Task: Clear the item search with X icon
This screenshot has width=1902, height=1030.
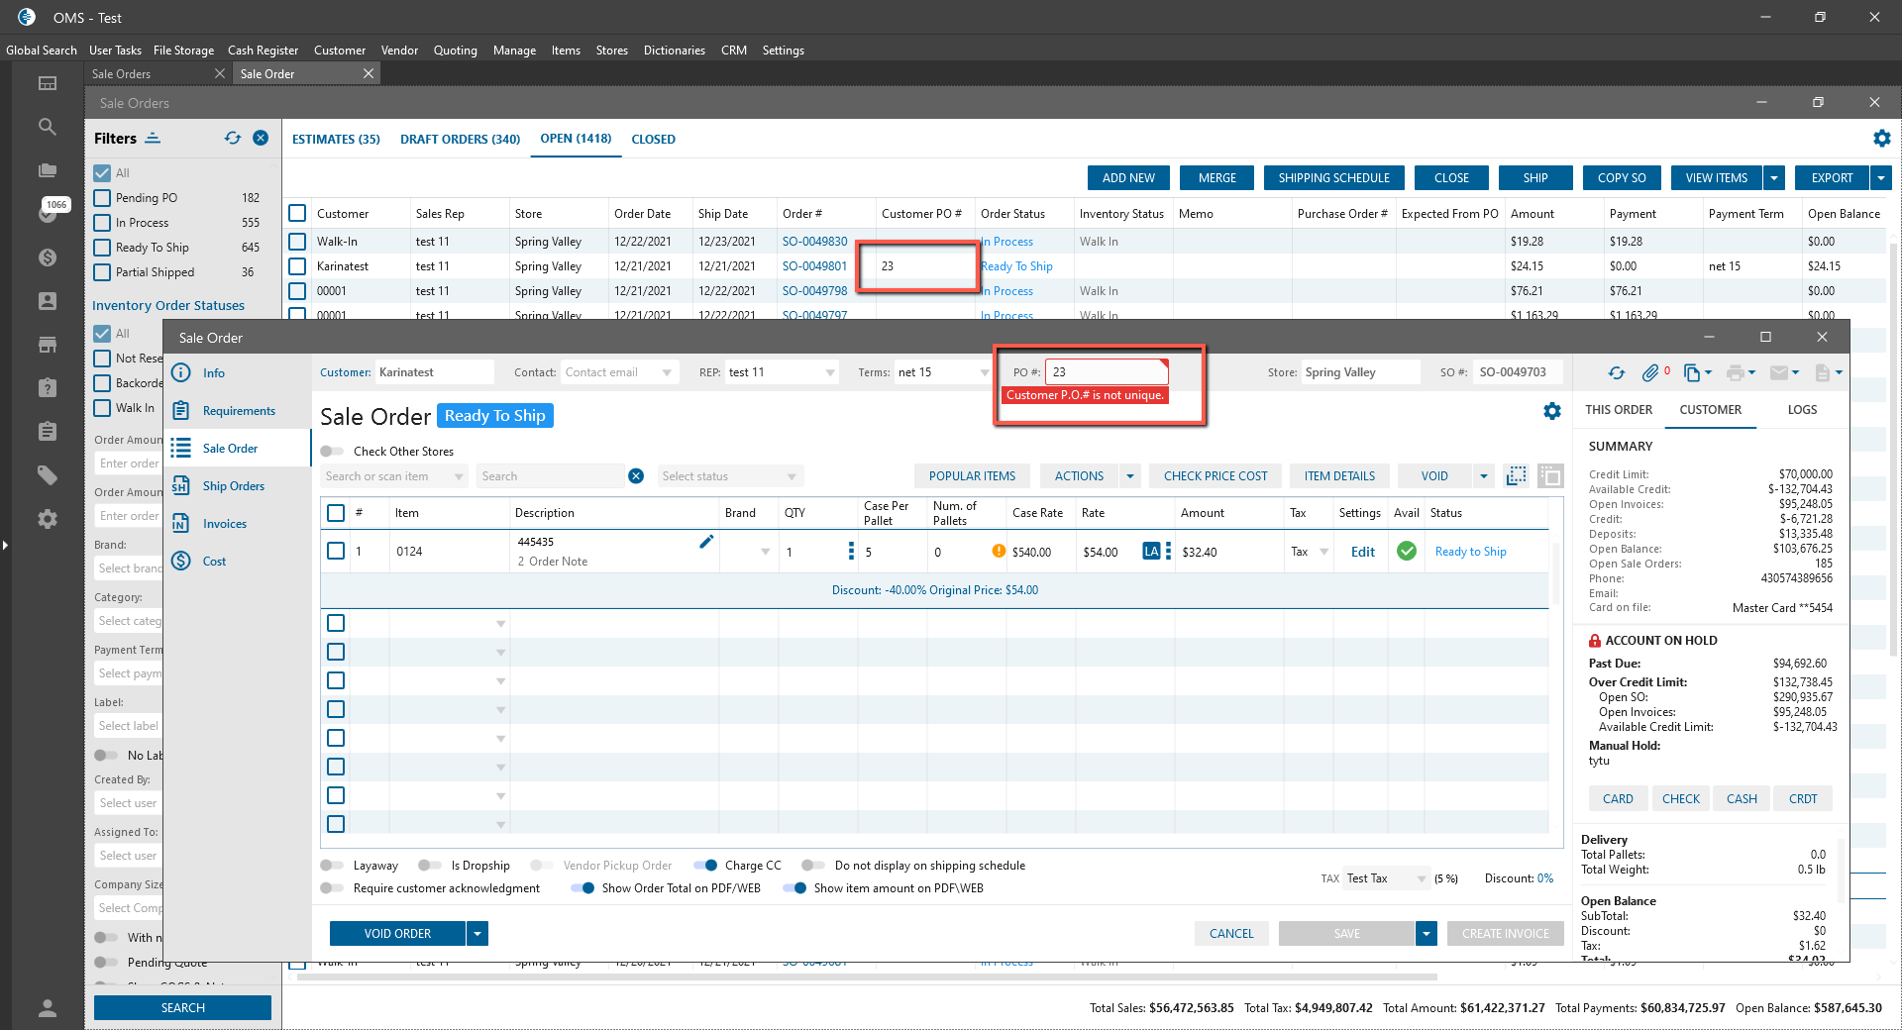Action: pyautogui.click(x=636, y=476)
